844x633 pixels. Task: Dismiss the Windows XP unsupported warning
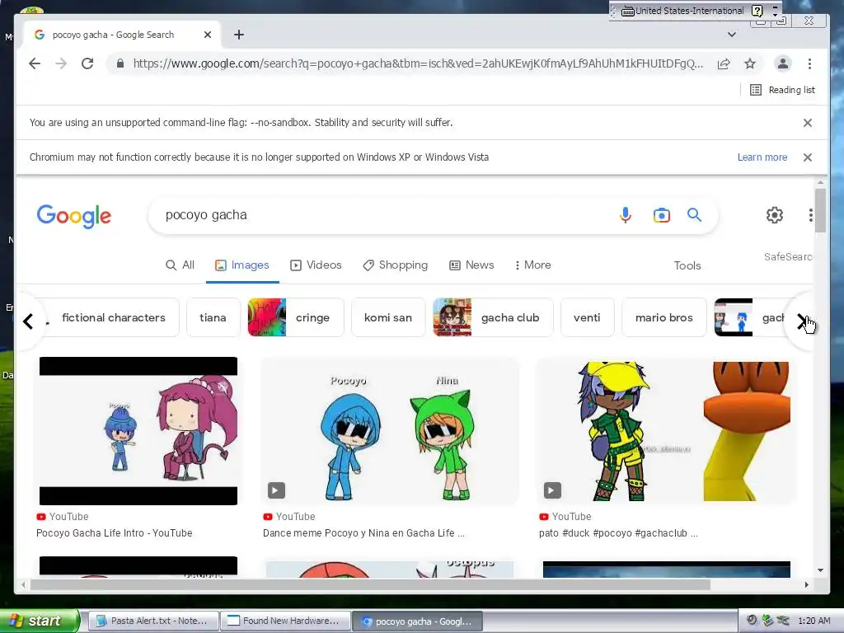pyautogui.click(x=808, y=157)
